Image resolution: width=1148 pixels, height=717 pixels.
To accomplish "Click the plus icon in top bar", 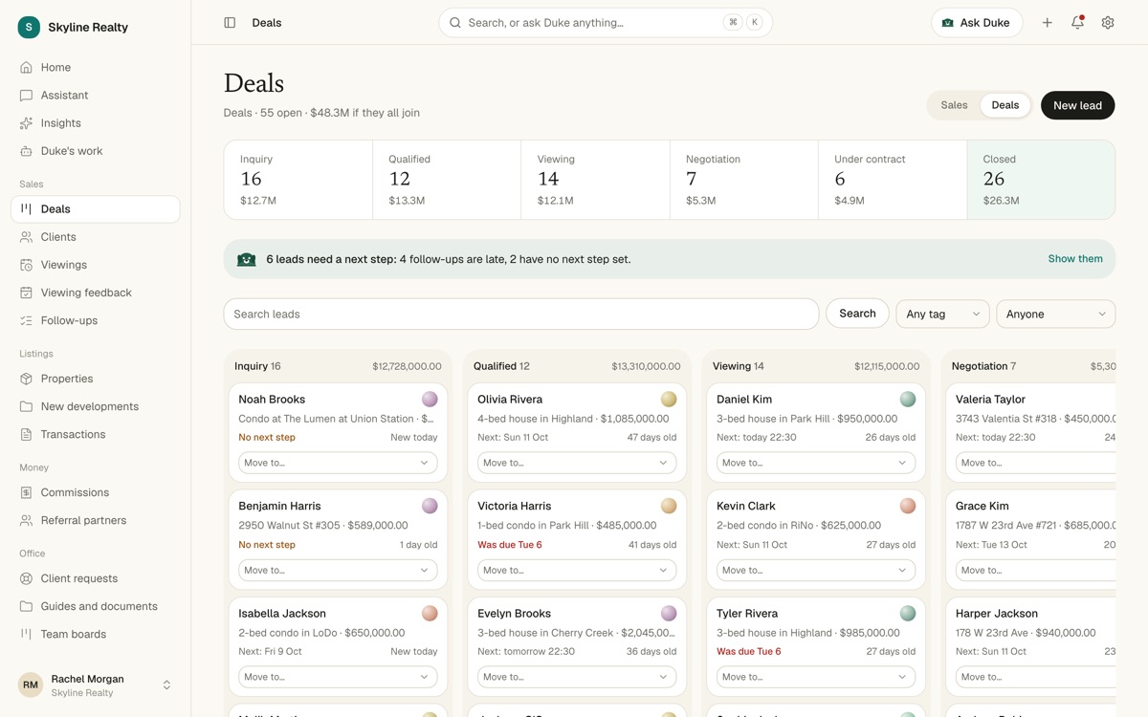I will pos(1048,23).
